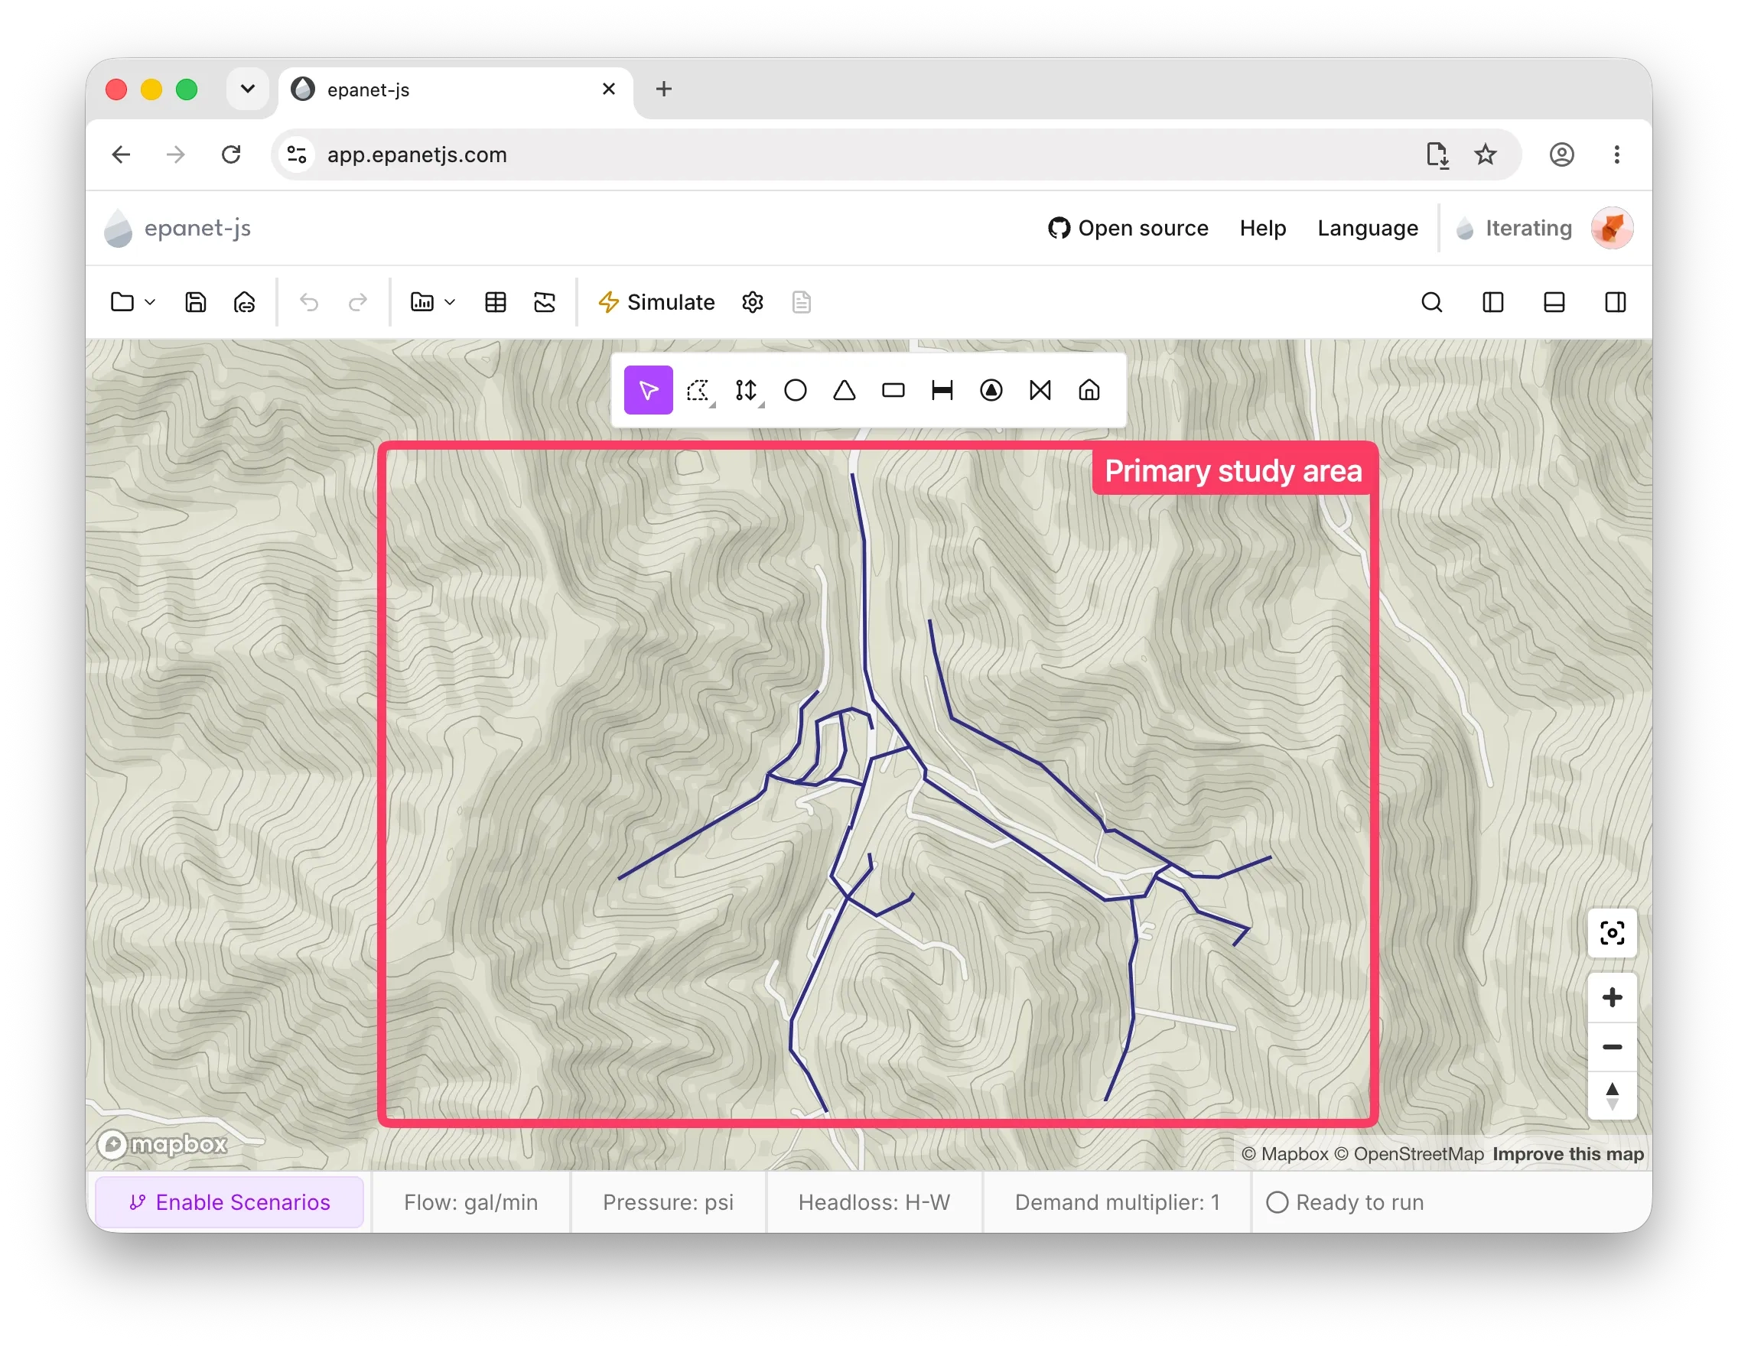
Task: Click the locate/focus map button
Action: tap(1613, 932)
